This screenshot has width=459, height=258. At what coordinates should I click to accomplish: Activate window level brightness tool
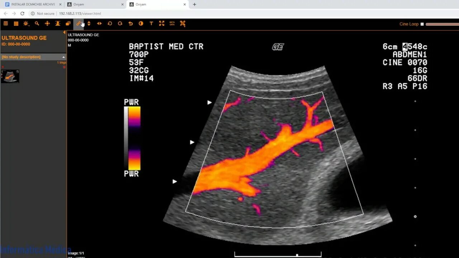(x=26, y=24)
